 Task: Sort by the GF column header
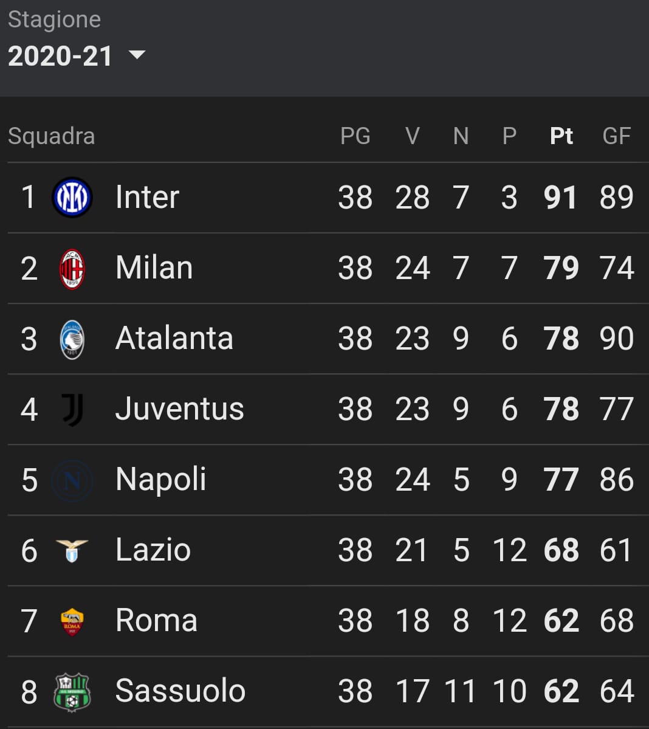click(616, 136)
